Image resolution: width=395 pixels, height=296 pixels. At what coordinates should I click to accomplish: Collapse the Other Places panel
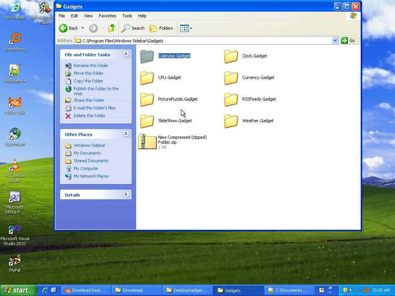(126, 134)
